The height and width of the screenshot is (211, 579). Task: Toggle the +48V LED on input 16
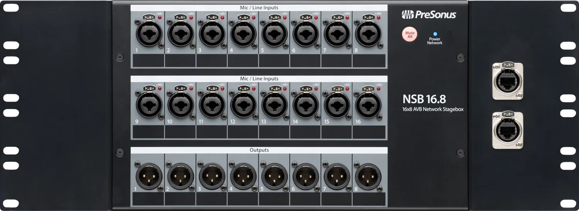tap(378, 89)
